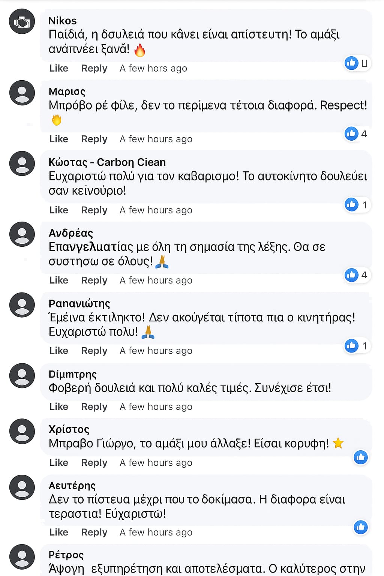Screen dimensions: 384x576
Task: Open Παναγιώτης's profile name link
Action: pyautogui.click(x=79, y=303)
